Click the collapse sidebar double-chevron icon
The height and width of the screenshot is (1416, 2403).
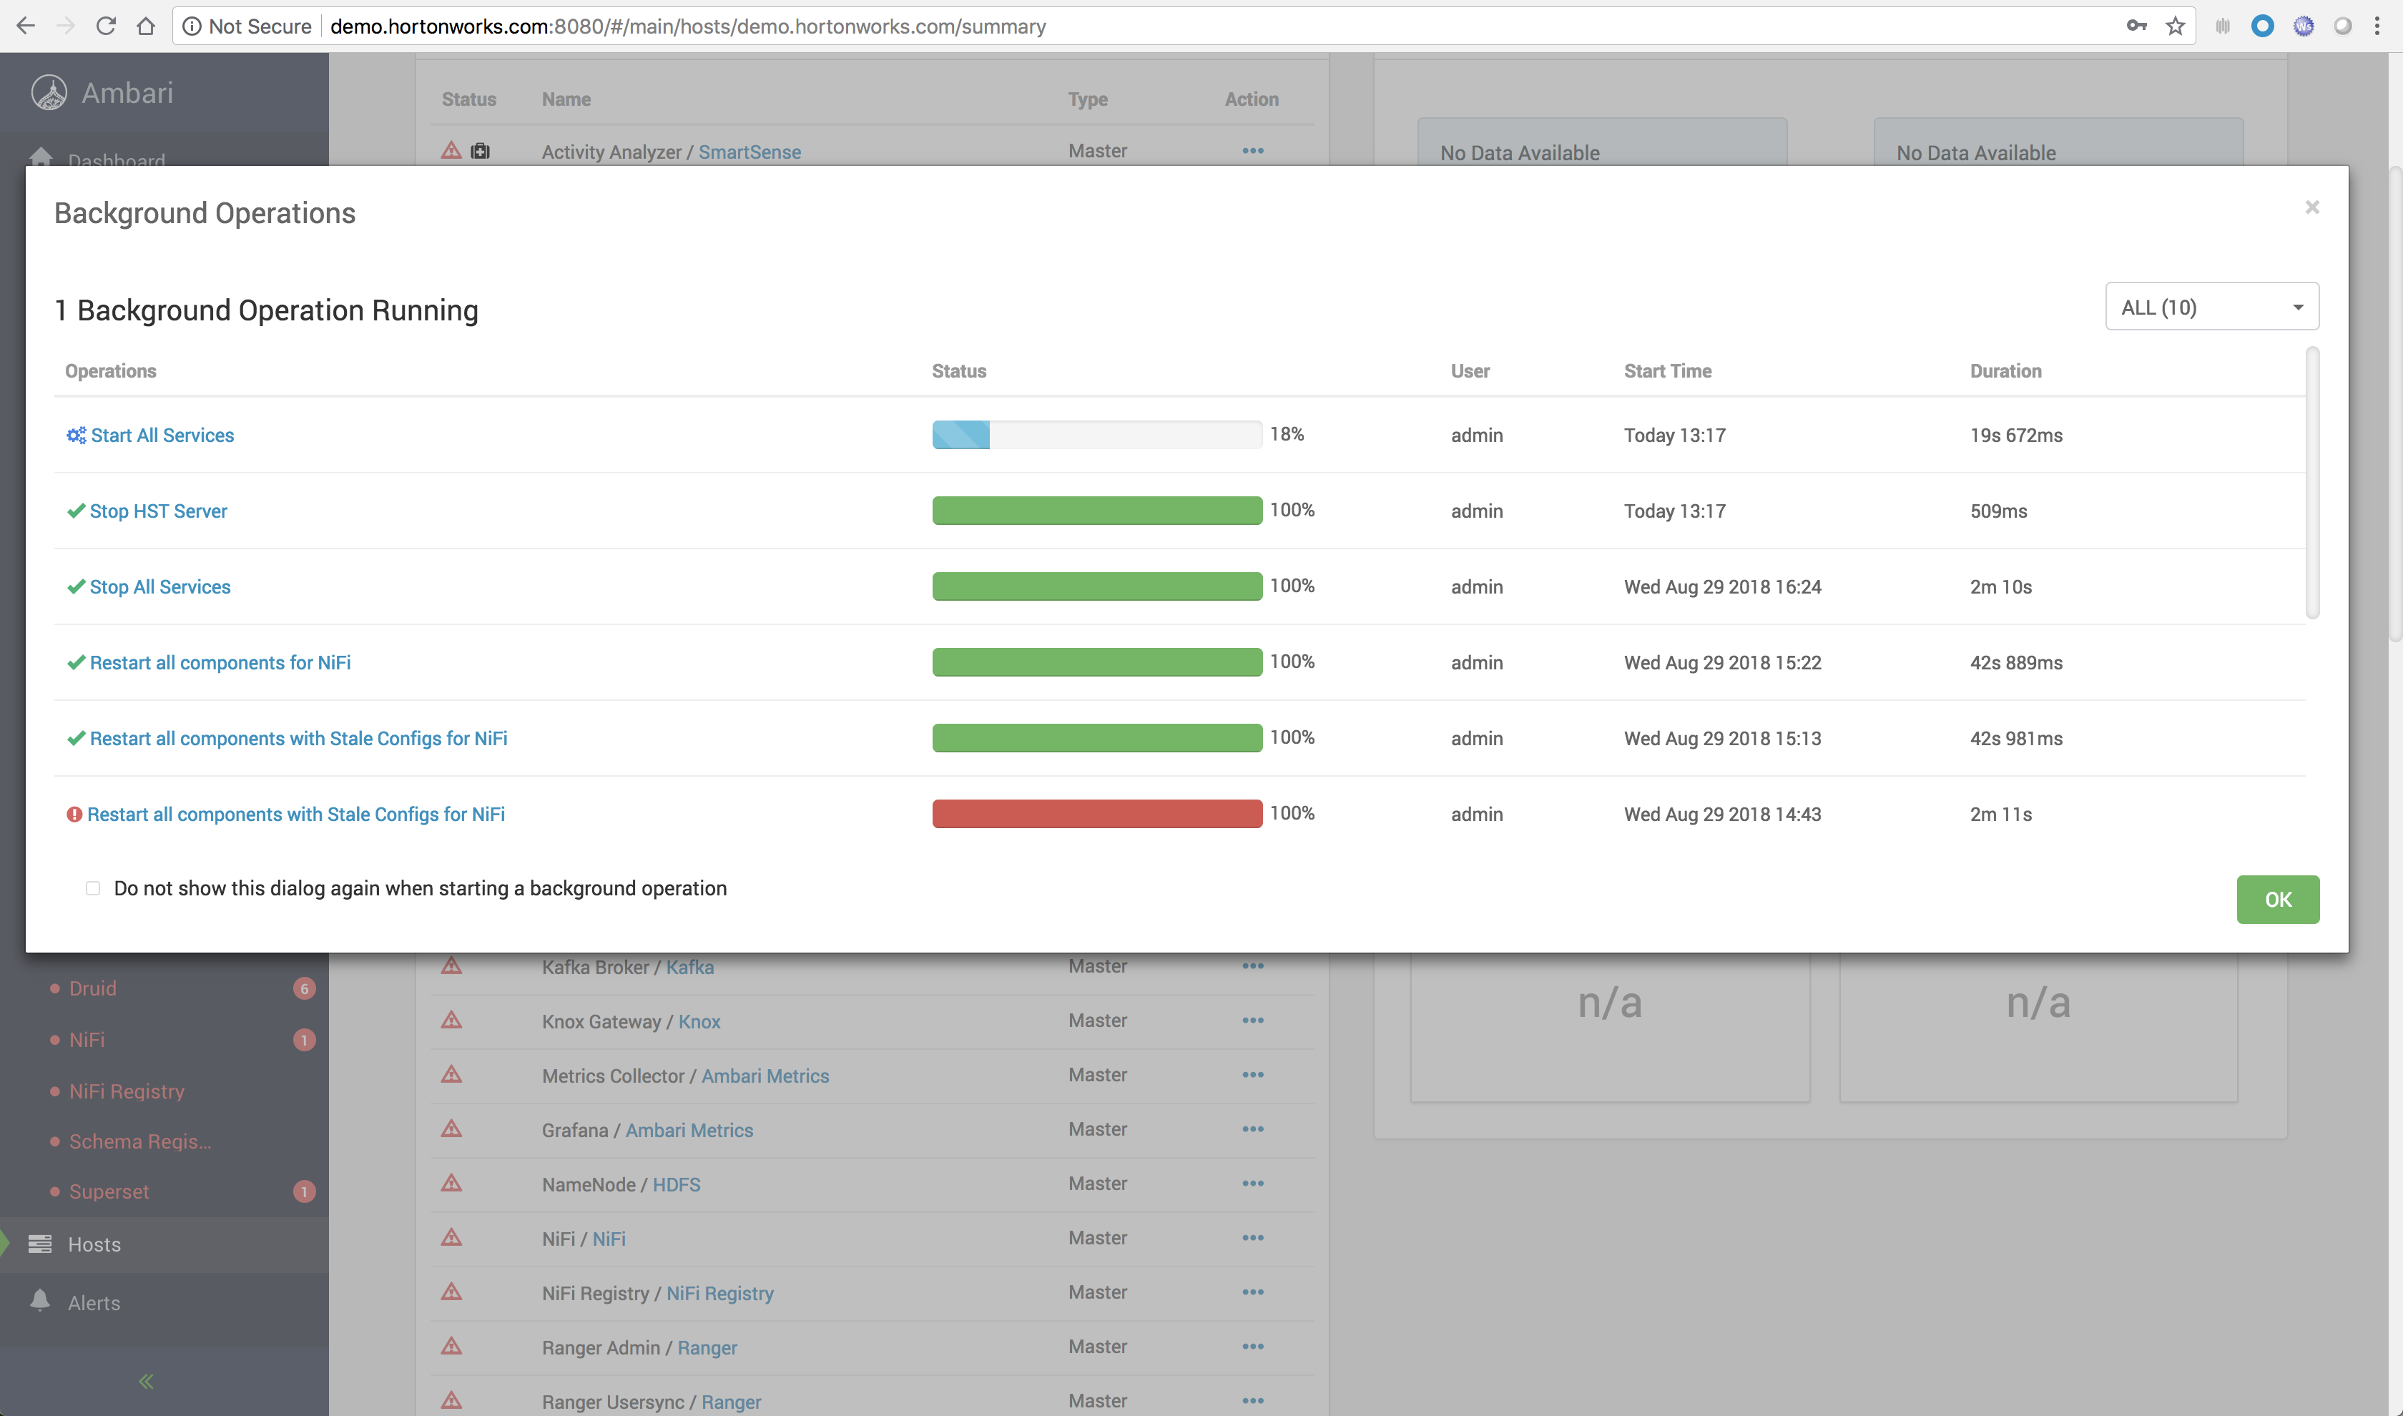(146, 1381)
